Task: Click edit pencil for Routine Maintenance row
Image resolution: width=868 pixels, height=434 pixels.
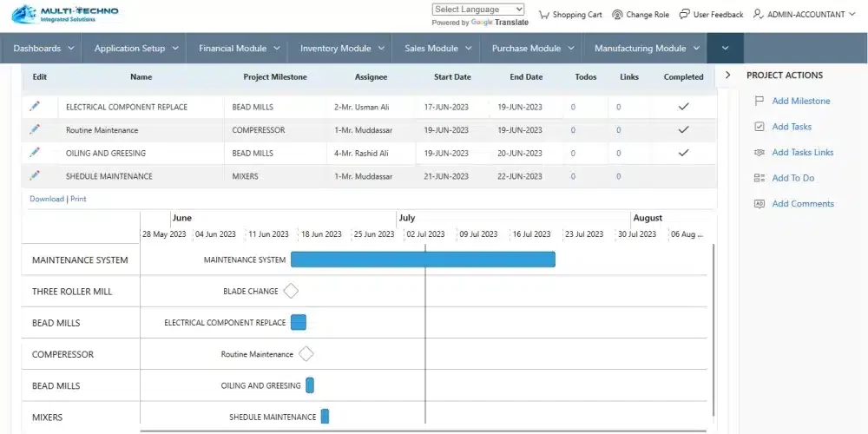Action: coord(35,129)
